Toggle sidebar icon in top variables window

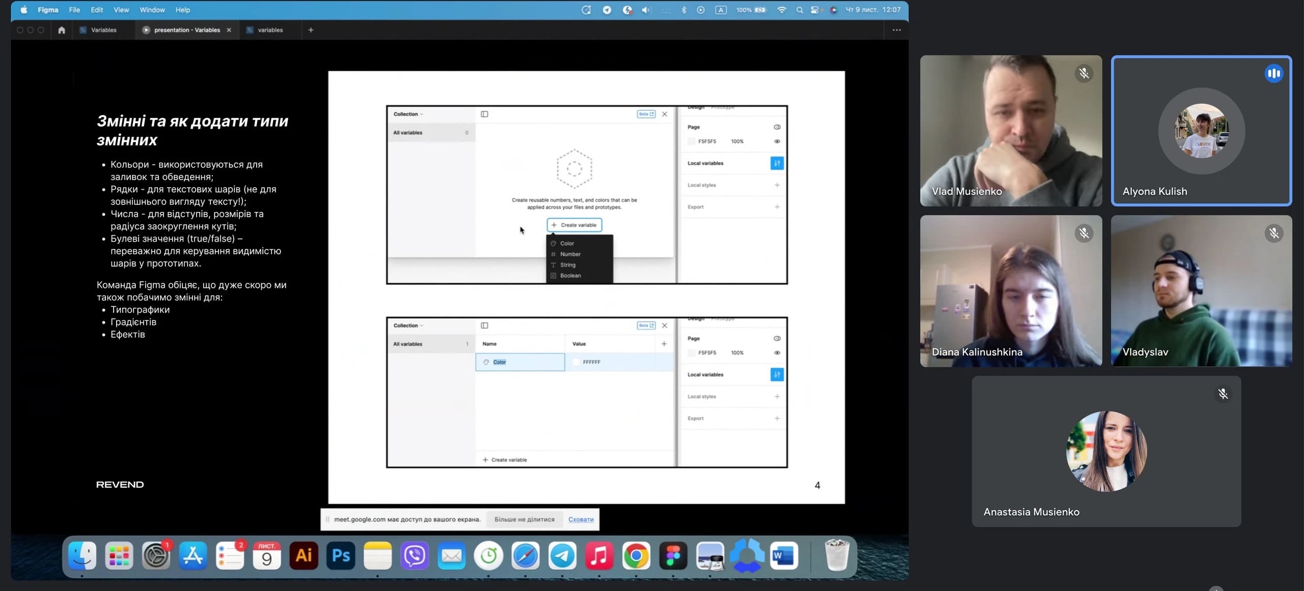[484, 114]
